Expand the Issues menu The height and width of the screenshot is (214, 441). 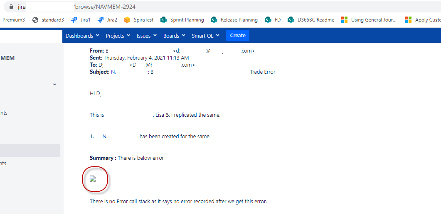tap(147, 36)
